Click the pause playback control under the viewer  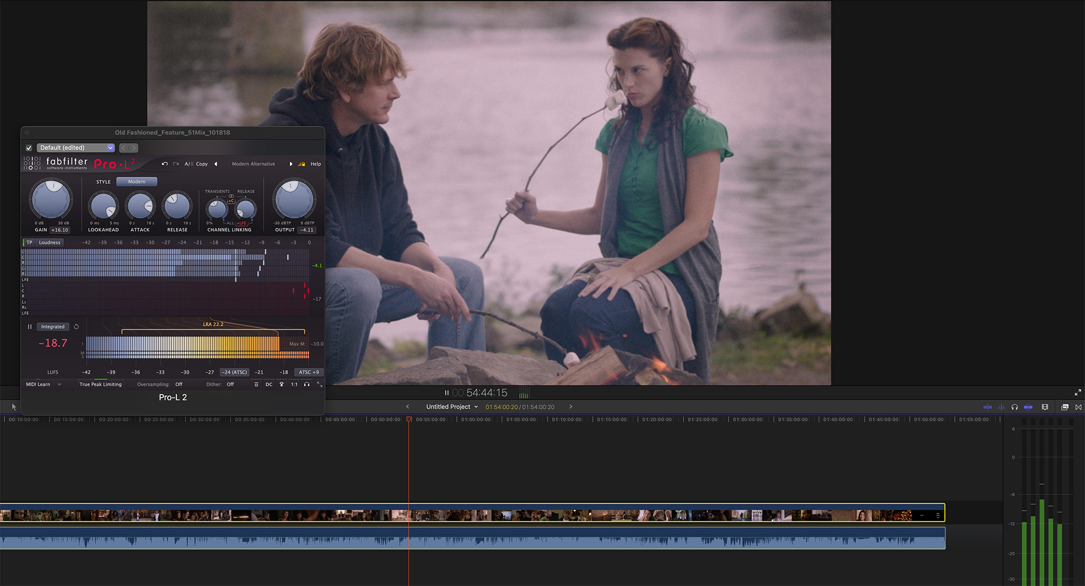pos(446,392)
